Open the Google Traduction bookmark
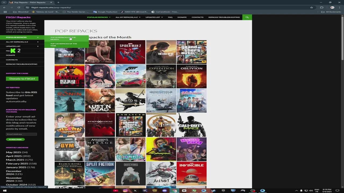The width and height of the screenshot is (344, 193). [105, 12]
